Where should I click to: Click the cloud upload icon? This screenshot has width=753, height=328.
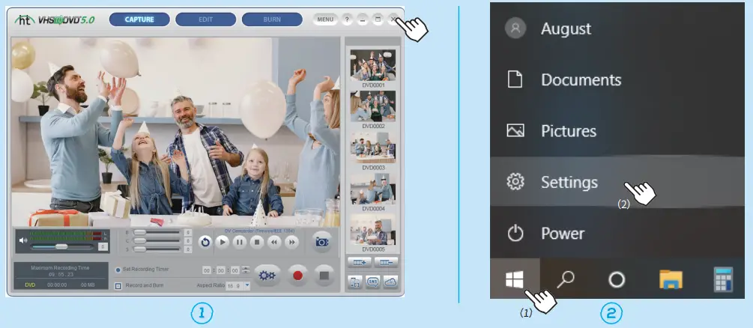click(390, 282)
